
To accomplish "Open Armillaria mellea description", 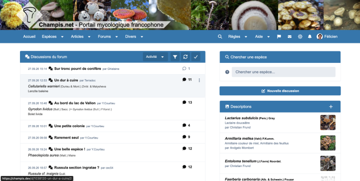I will pos(239,139).
